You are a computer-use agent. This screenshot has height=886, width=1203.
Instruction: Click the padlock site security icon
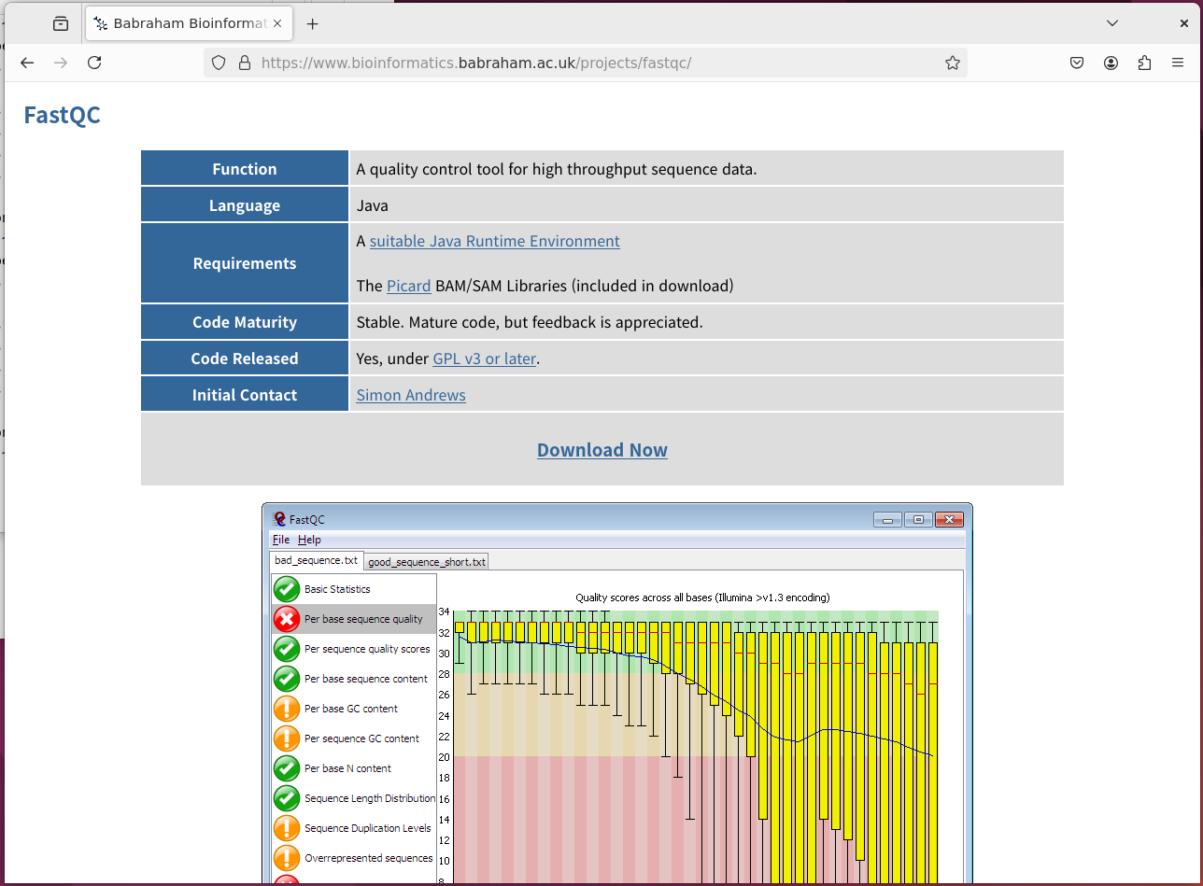click(x=245, y=63)
